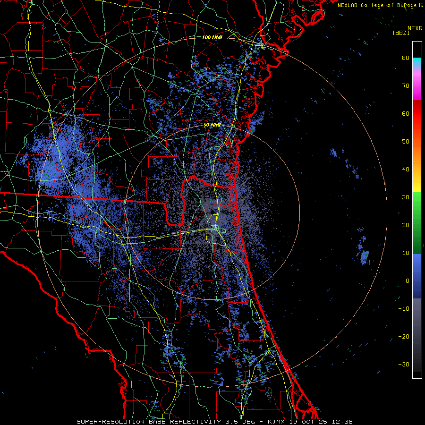
Task: Click the [dBZ] units label
Action: (x=401, y=33)
